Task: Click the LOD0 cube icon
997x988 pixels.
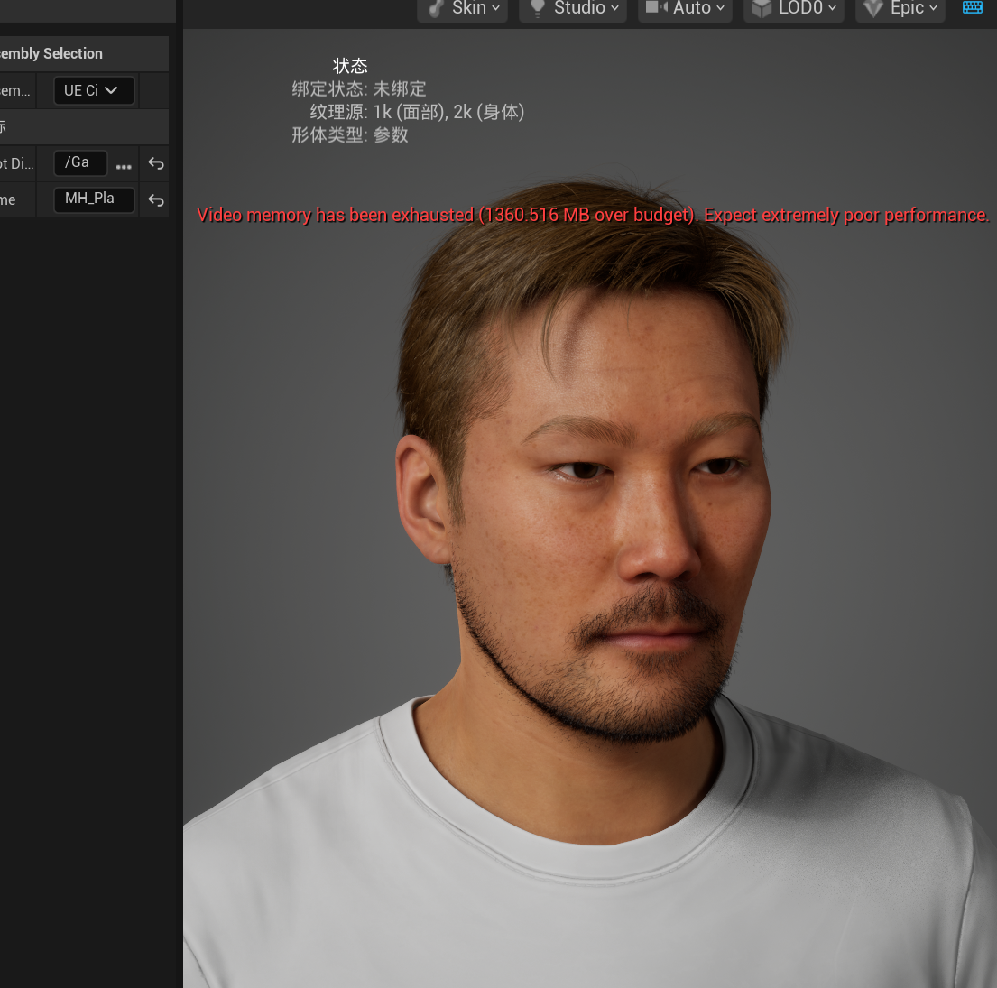Action: 762,8
